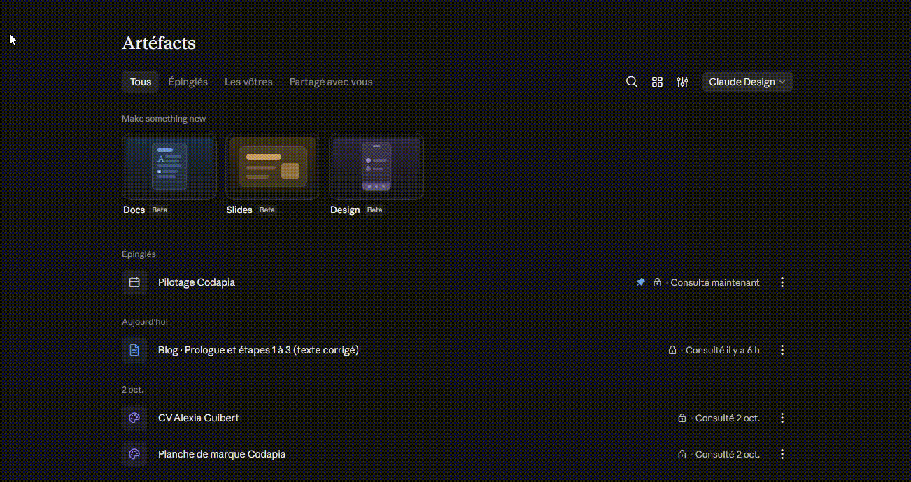Click the "Consulté il y a 6 h" text
Screen dimensions: 911x482
723,350
